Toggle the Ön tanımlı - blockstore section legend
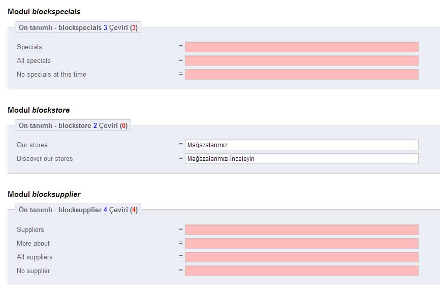The width and height of the screenshot is (440, 302). tap(73, 125)
